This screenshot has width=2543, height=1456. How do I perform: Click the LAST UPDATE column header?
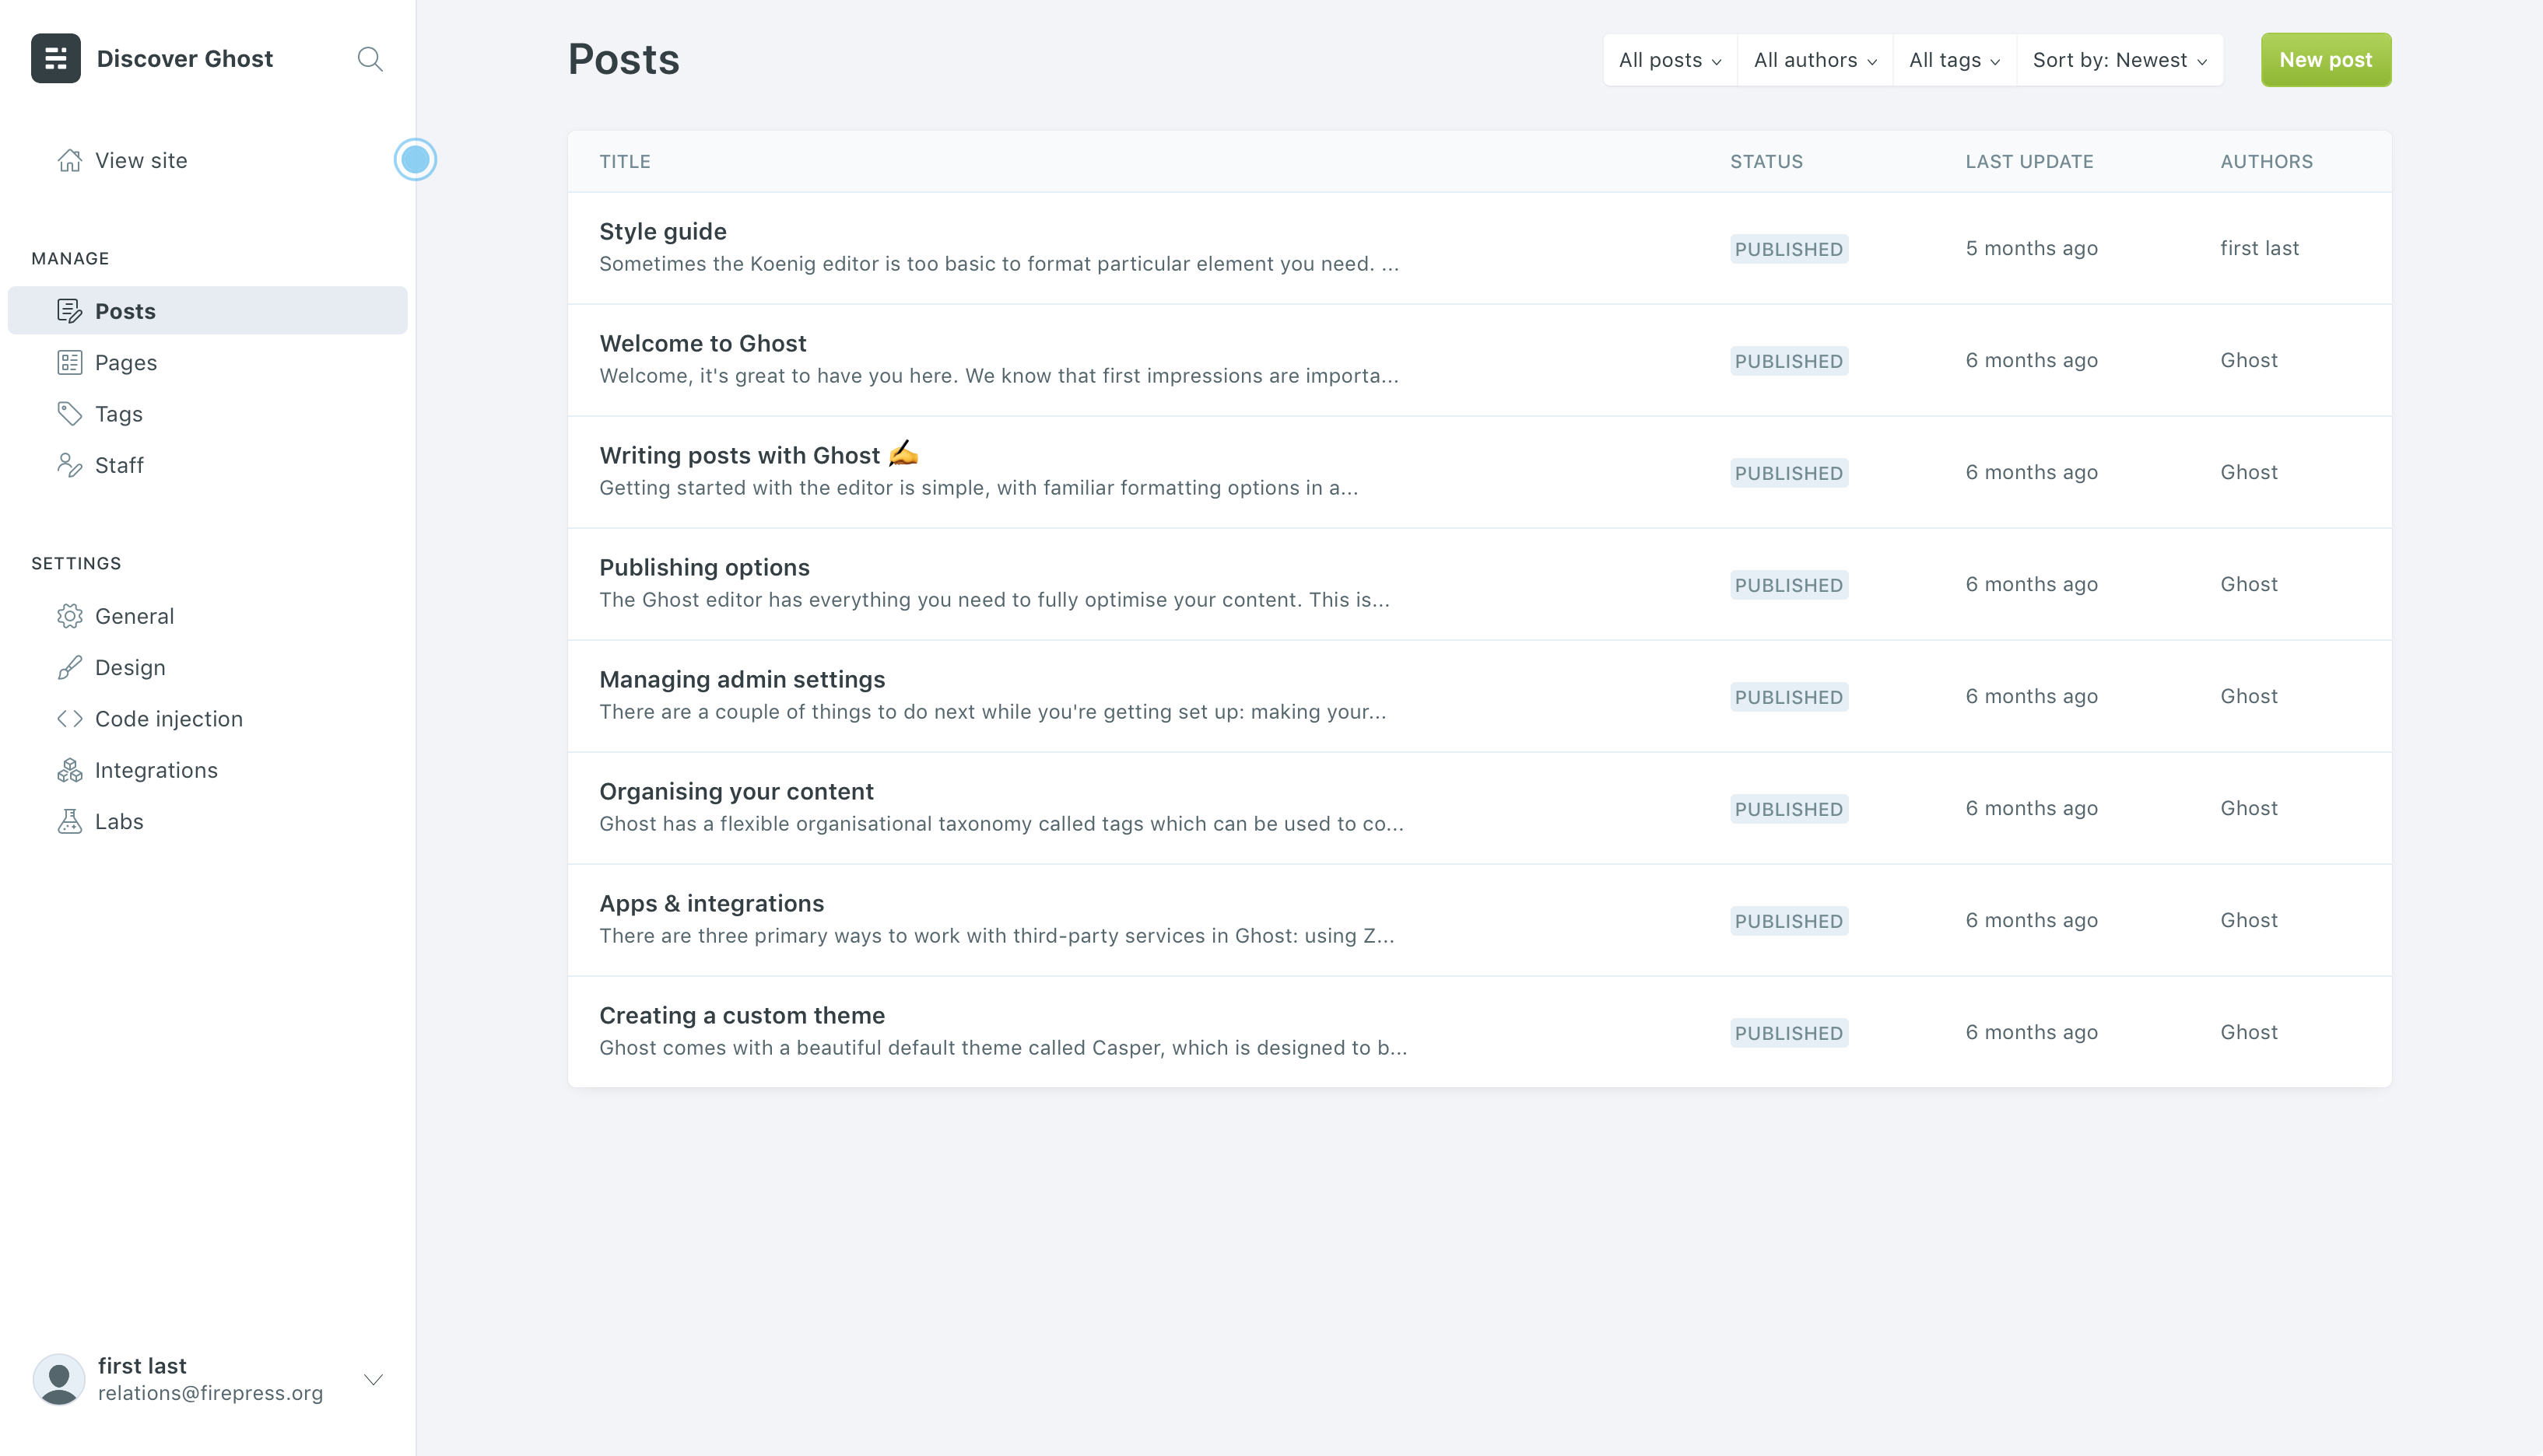coord(2029,161)
